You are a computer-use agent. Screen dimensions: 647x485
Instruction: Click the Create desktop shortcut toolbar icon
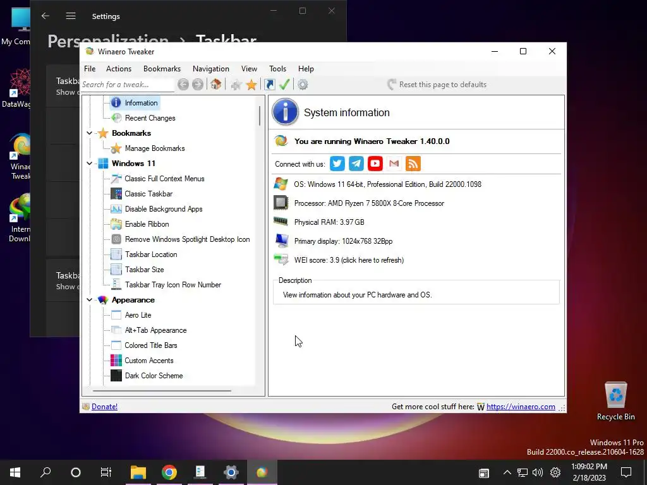[269, 85]
